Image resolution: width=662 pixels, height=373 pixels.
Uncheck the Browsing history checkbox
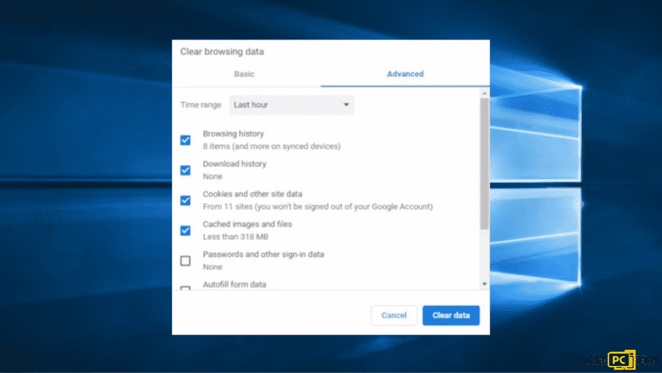[x=186, y=140]
